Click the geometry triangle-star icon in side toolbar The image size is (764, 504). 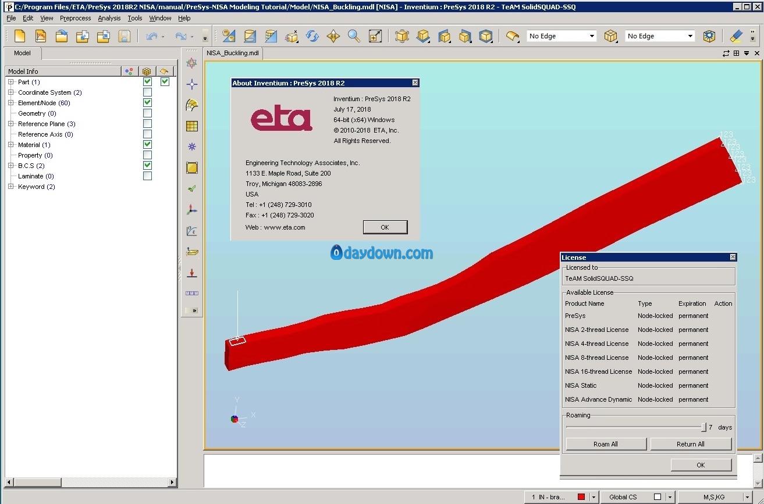[192, 63]
